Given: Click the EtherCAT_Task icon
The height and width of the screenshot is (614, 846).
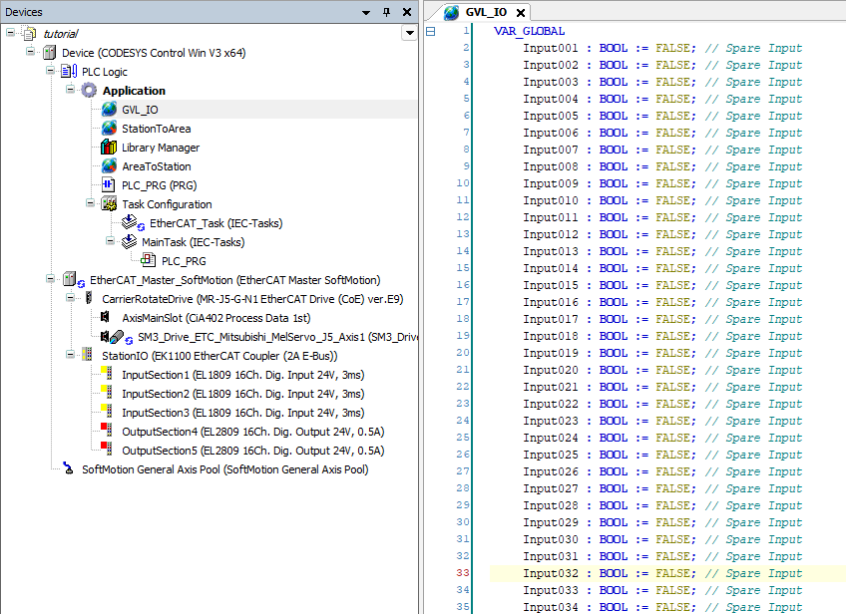Looking at the screenshot, I should [132, 222].
